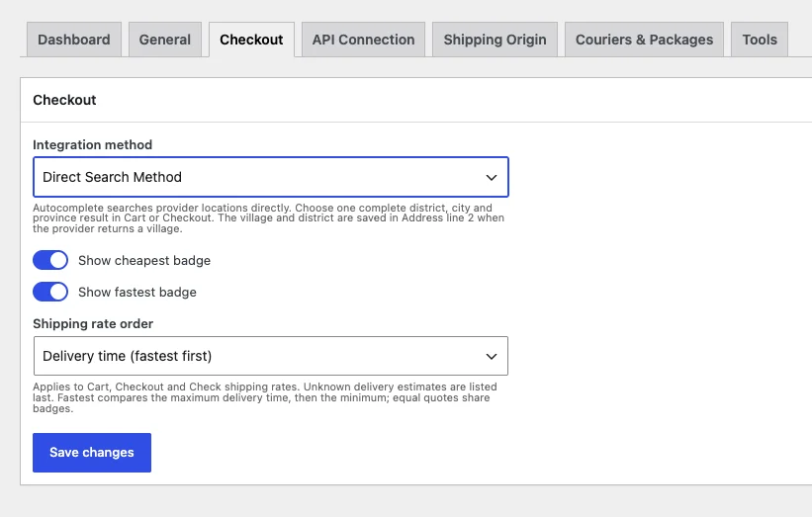812x517 pixels.
Task: Click the Applies to Cart help text
Action: pyautogui.click(x=265, y=397)
